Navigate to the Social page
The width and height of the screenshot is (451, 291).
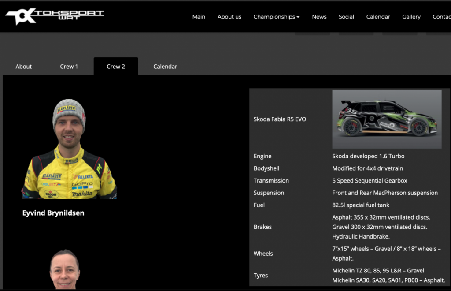pyautogui.click(x=346, y=17)
